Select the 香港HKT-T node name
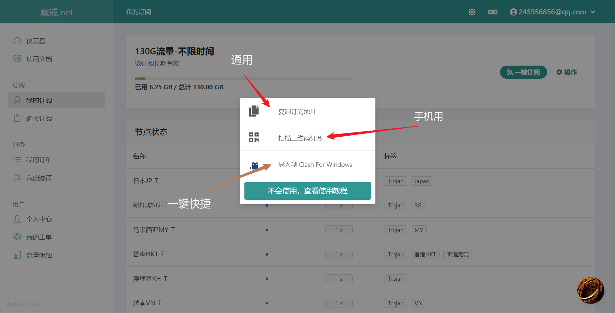615x313 pixels. click(x=149, y=254)
